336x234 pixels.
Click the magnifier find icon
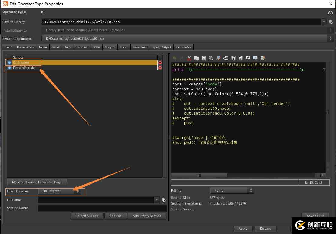pyautogui.click(x=211, y=58)
